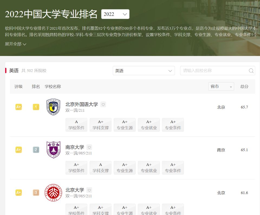Click the 北京大学 logo
The image size is (260, 215).
pyautogui.click(x=53, y=193)
